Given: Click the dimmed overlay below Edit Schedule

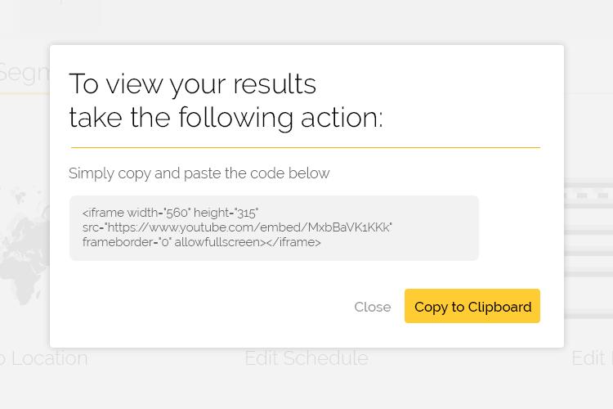Looking at the screenshot, I should coord(306,389).
